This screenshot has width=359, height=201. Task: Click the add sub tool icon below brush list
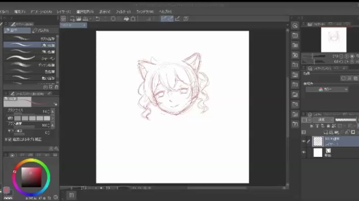tap(45, 87)
